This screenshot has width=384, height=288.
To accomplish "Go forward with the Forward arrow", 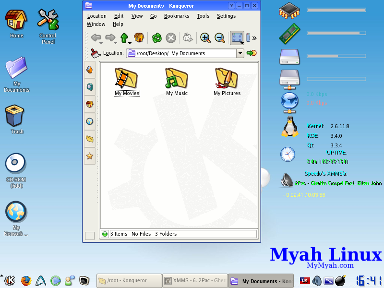I will (x=110, y=38).
